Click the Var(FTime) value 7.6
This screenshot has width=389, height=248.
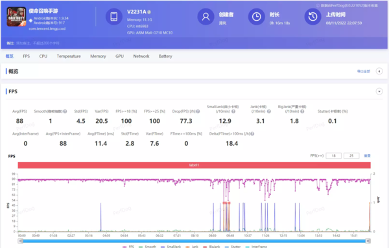click(154, 144)
